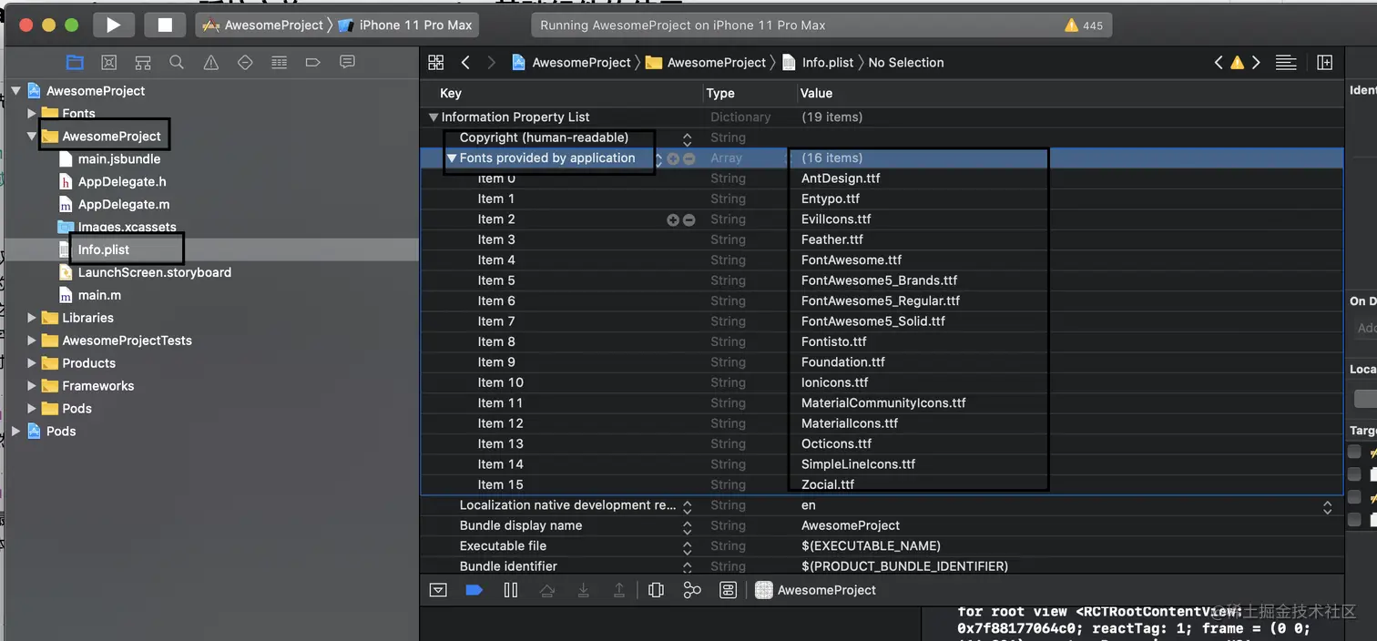Select AwesomeProject process in debug bar
The image size is (1377, 641).
(x=816, y=590)
